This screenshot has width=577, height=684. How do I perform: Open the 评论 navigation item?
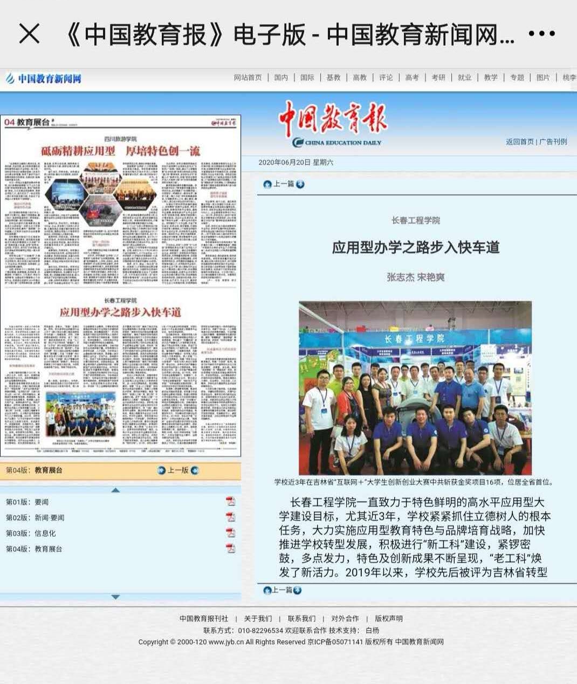[386, 78]
